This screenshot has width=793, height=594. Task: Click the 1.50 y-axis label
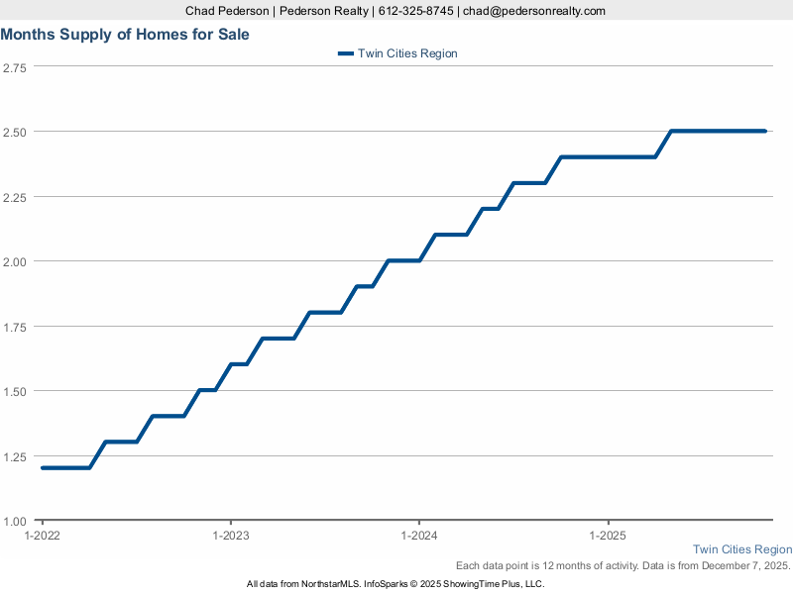(15, 391)
